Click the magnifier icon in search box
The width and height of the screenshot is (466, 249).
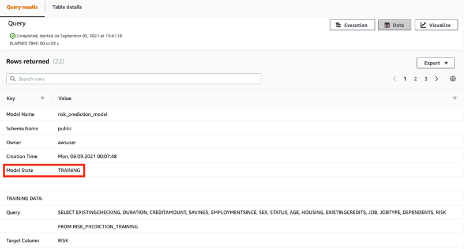(x=13, y=79)
